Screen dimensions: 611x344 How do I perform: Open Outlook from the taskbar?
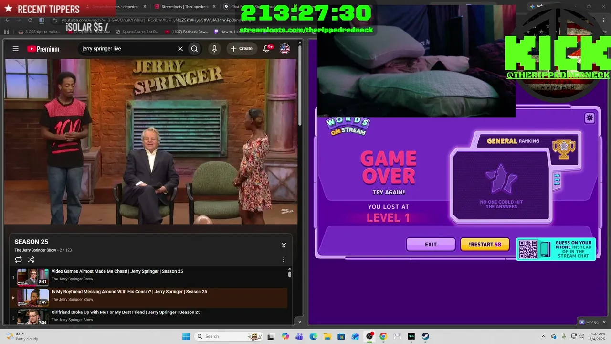pyautogui.click(x=355, y=336)
